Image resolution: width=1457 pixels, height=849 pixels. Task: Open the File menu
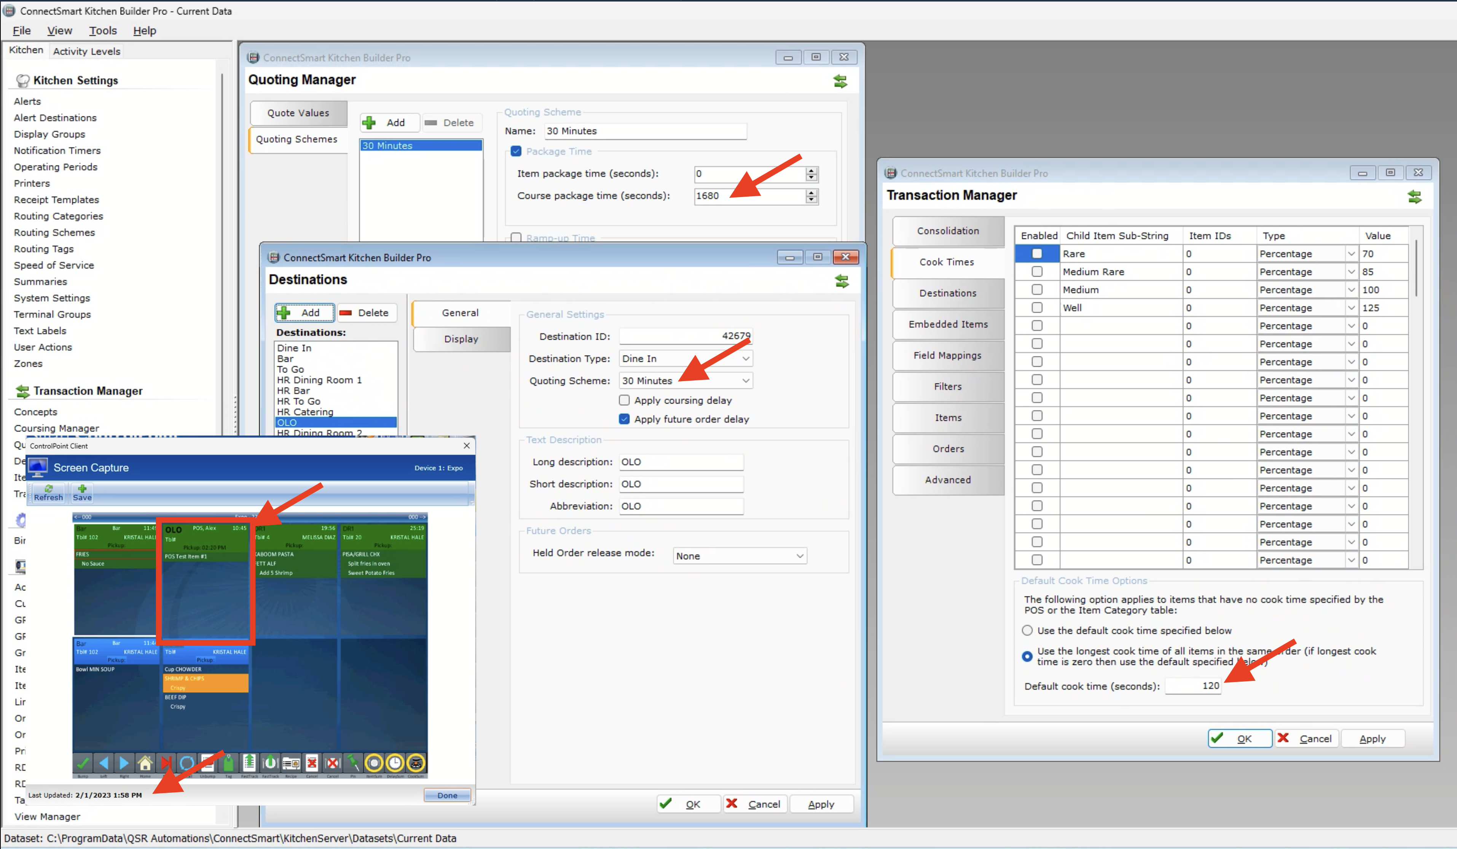[x=21, y=31]
